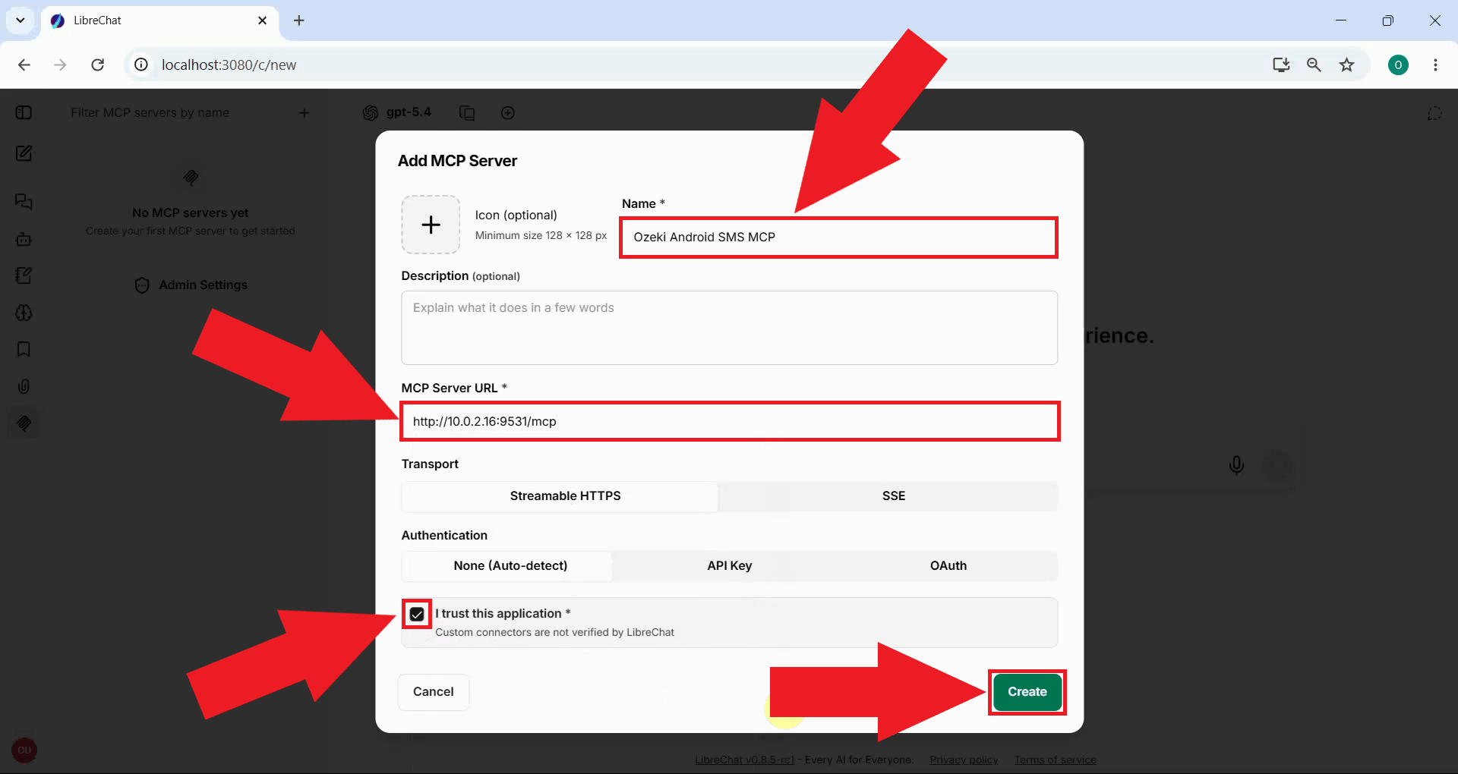
Task: Click the user avatar in the sidebar
Action: pos(24,750)
